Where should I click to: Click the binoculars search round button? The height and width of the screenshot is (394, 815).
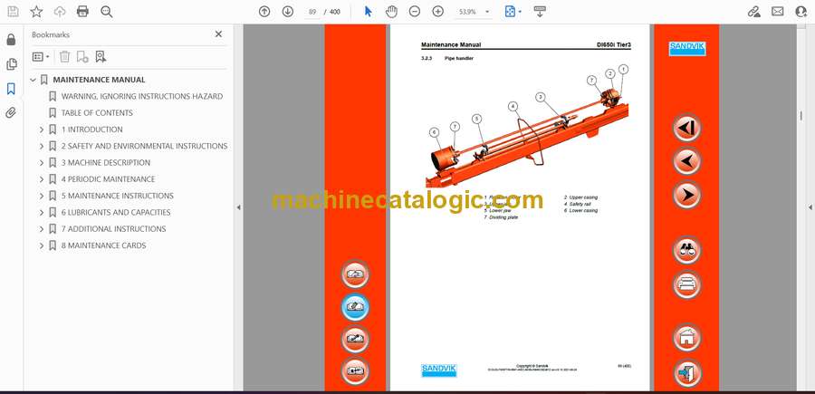(686, 250)
